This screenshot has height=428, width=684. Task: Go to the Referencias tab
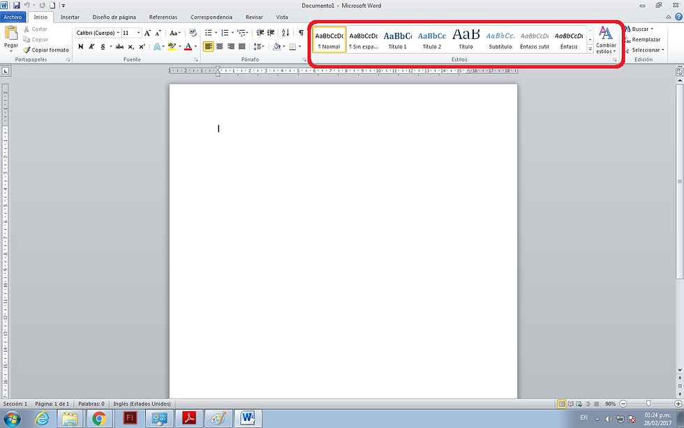pos(163,17)
